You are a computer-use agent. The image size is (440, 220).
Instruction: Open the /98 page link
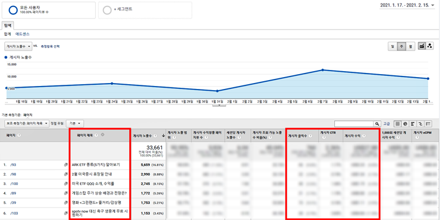click(13, 174)
